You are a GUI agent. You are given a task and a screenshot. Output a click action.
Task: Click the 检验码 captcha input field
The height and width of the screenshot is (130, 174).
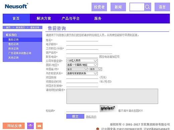click(82, 110)
